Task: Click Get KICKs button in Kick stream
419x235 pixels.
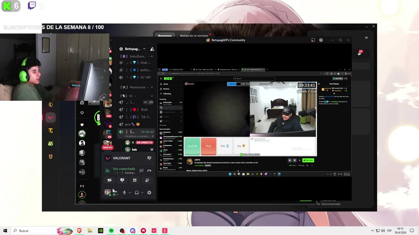Action: [338, 79]
